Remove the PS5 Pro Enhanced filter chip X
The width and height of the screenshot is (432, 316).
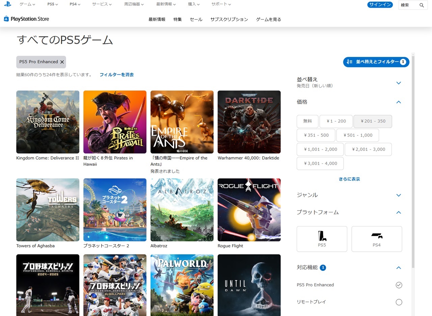[x=62, y=62]
